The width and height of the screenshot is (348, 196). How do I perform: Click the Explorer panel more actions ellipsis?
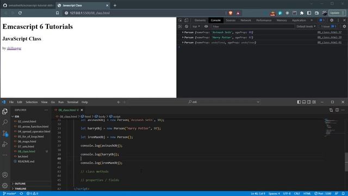[x=46, y=110]
